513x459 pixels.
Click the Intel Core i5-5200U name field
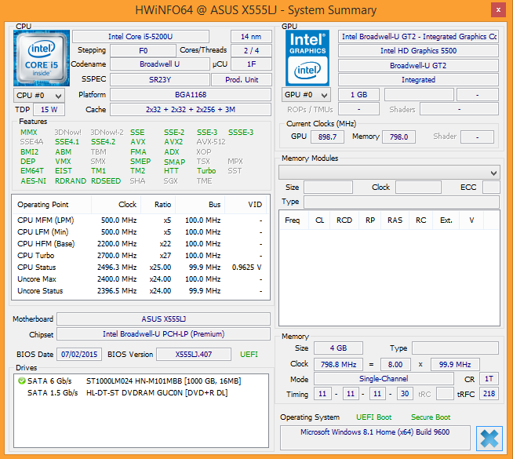click(x=140, y=37)
